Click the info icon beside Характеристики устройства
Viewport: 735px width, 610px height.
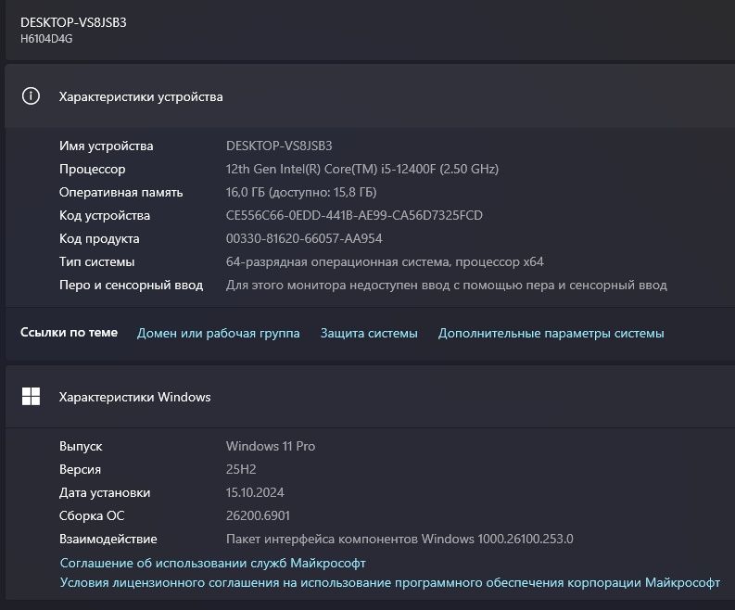point(32,96)
